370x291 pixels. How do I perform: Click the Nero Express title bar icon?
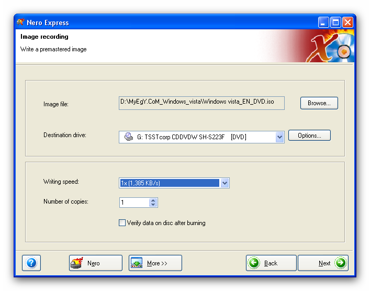[21, 23]
